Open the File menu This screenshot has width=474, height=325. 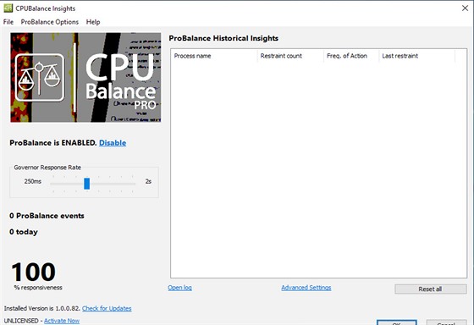coord(8,22)
